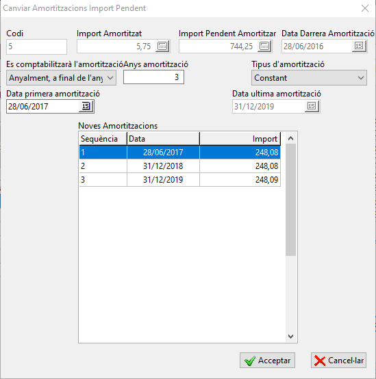Click the Cancel·lar button
The width and height of the screenshot is (376, 379).
[338, 360]
